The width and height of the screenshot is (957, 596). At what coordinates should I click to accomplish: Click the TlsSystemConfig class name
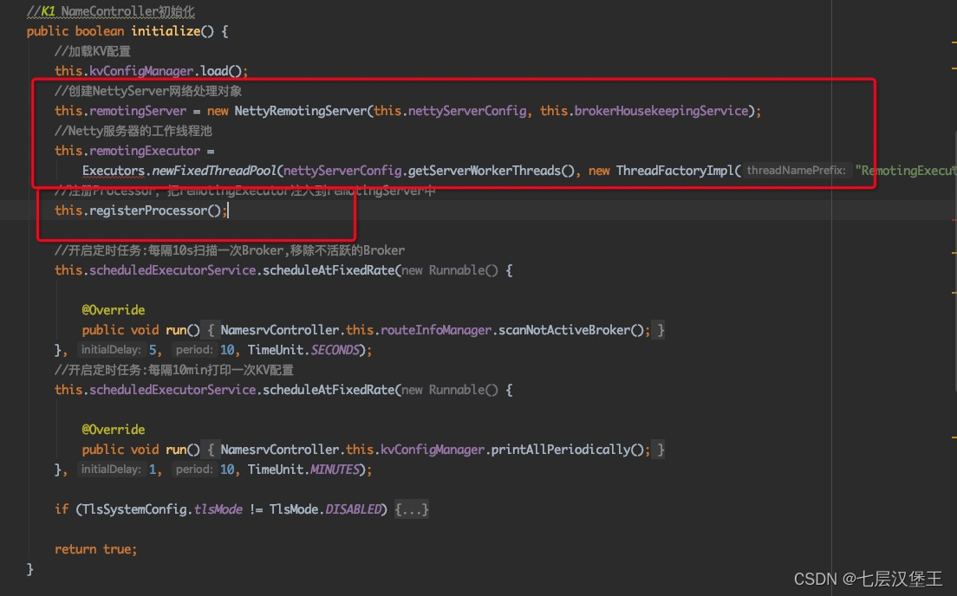pos(133,509)
